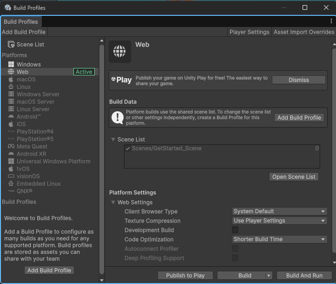Select the Linux Server icon
This screenshot has height=284, width=336.
(x=11, y=109)
